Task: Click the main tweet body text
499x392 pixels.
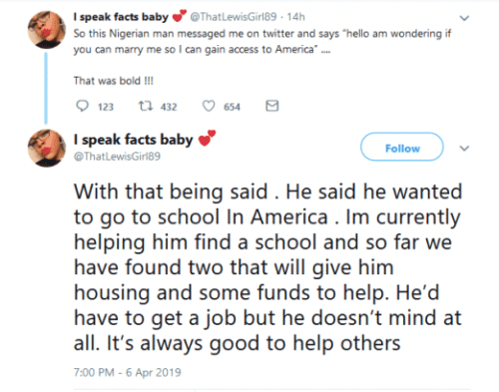Action: [267, 267]
